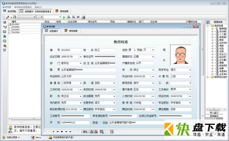Screen dimensions: 229x141
Task: Click the plus insert-record icon in dialog navigator
Action: 62,131
